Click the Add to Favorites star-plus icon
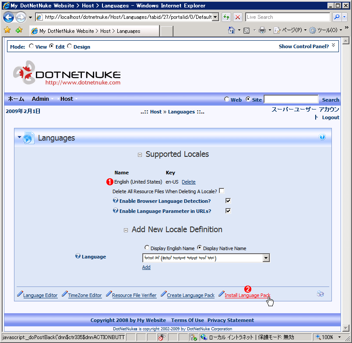Viewport: 352px width, 343px height. 19,30
